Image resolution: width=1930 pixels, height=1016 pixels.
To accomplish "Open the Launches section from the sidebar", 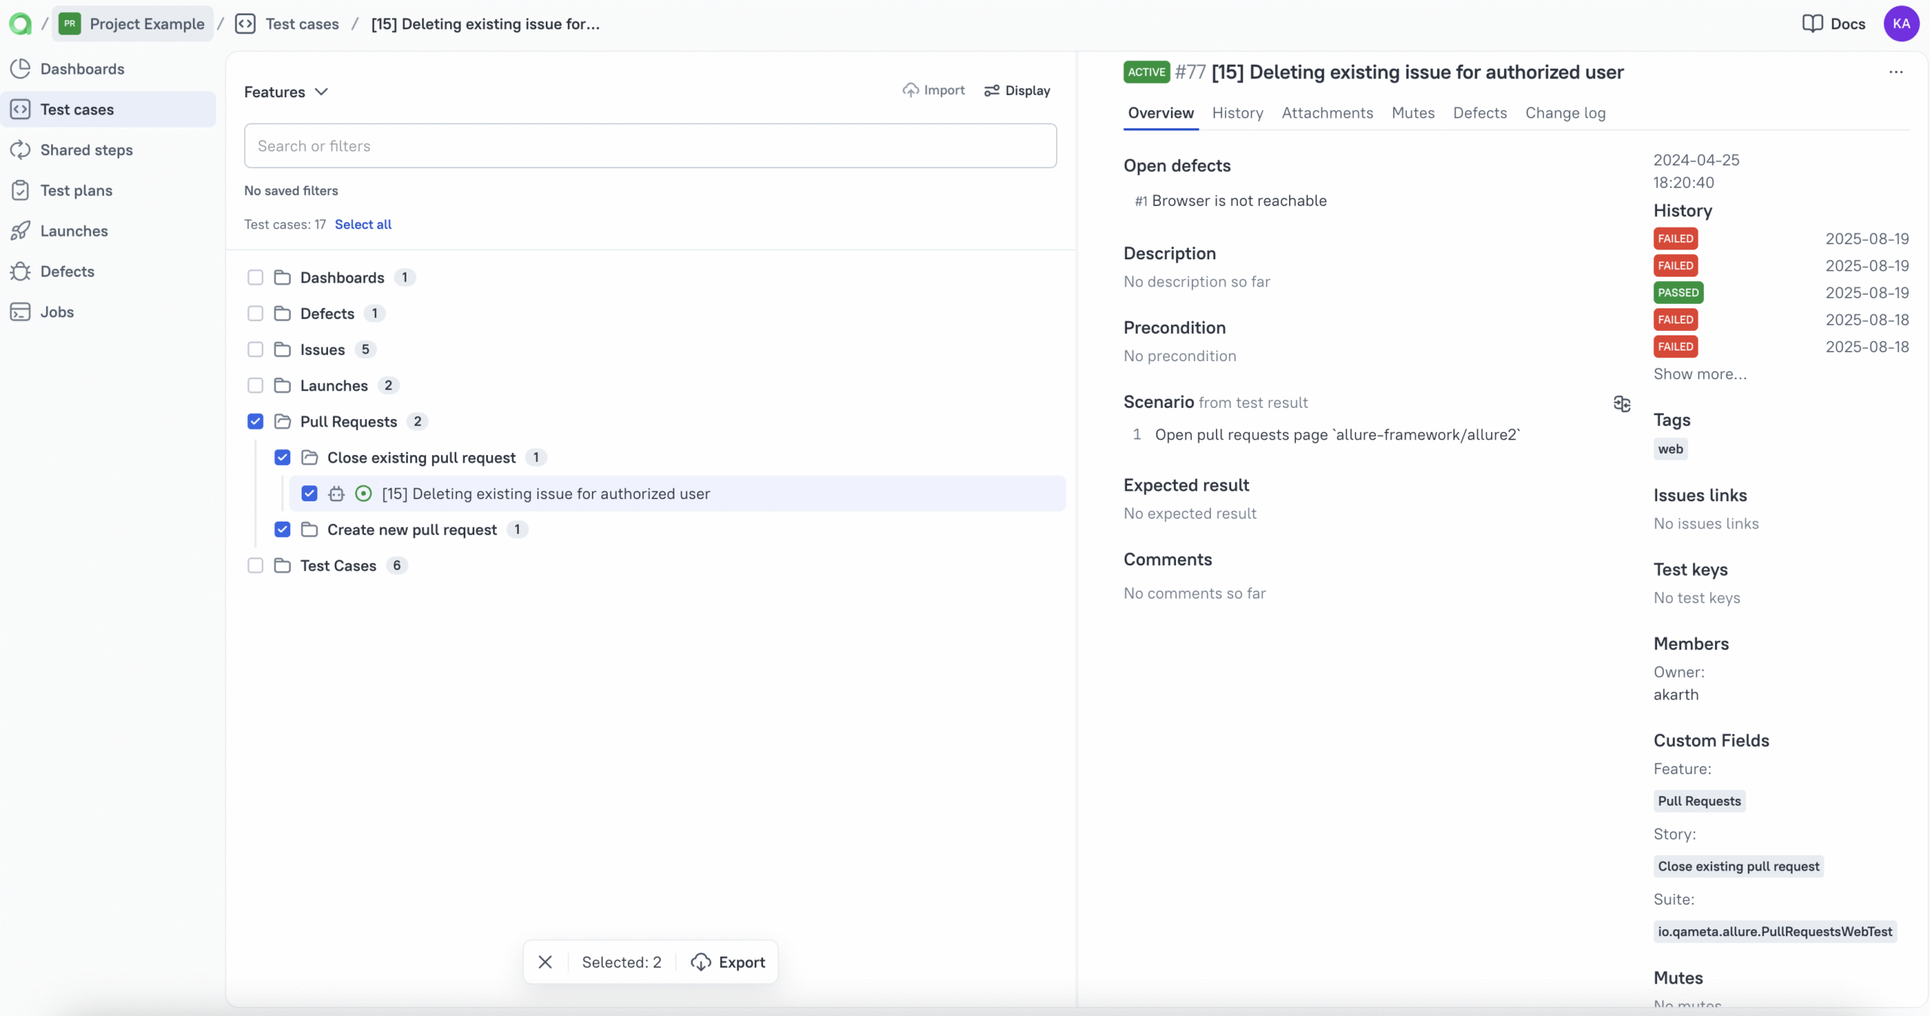I will [x=75, y=231].
